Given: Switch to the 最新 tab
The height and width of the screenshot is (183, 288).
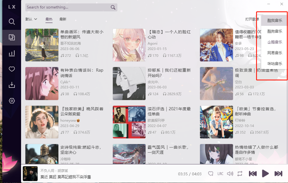Looking at the screenshot, I should (62, 19).
